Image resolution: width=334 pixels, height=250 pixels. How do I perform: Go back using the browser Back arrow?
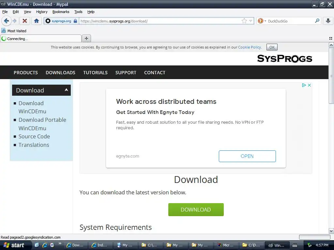[x=6, y=21]
